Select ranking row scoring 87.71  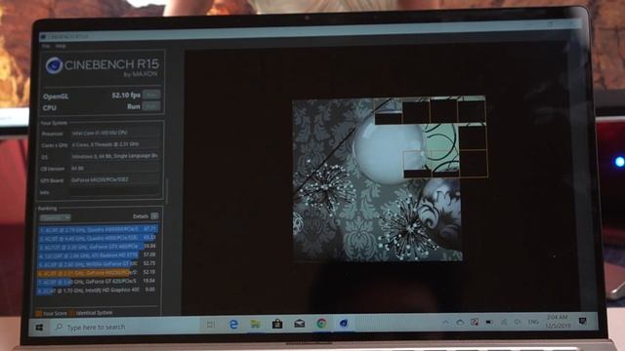(x=98, y=229)
